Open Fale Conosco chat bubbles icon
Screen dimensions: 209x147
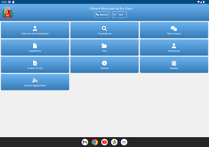coord(174,29)
